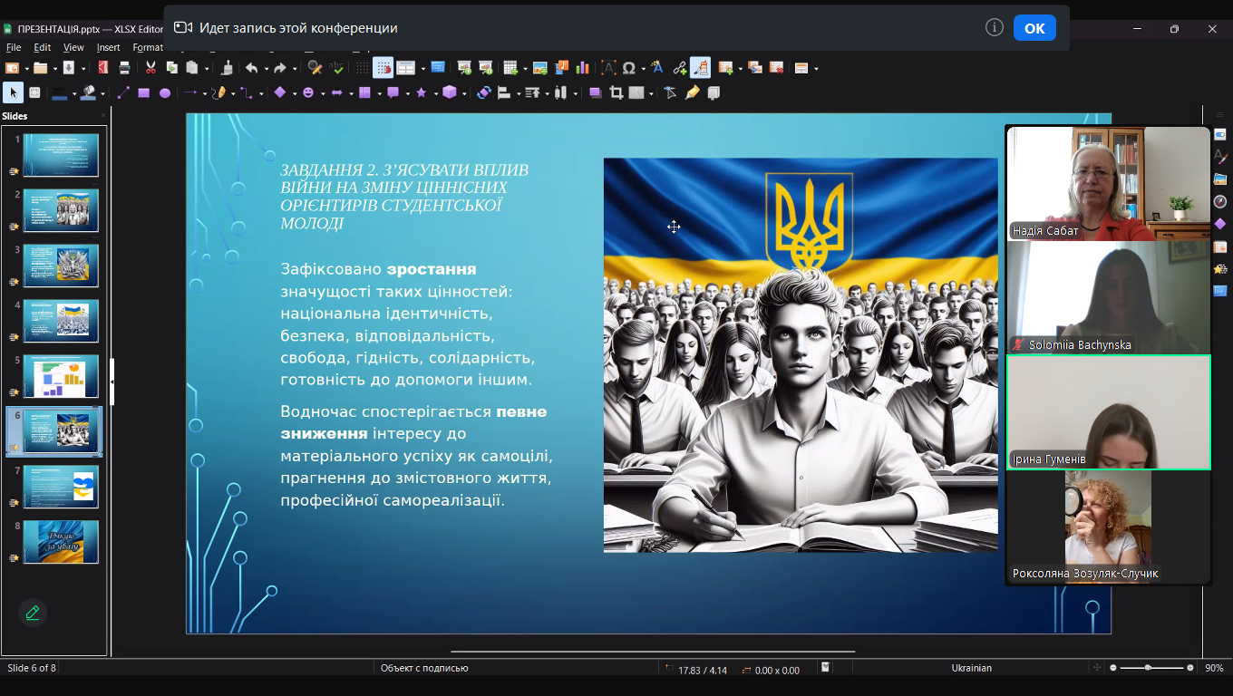Toggle the Show Draw Functions button
This screenshot has width=1233, height=696.
[x=700, y=68]
